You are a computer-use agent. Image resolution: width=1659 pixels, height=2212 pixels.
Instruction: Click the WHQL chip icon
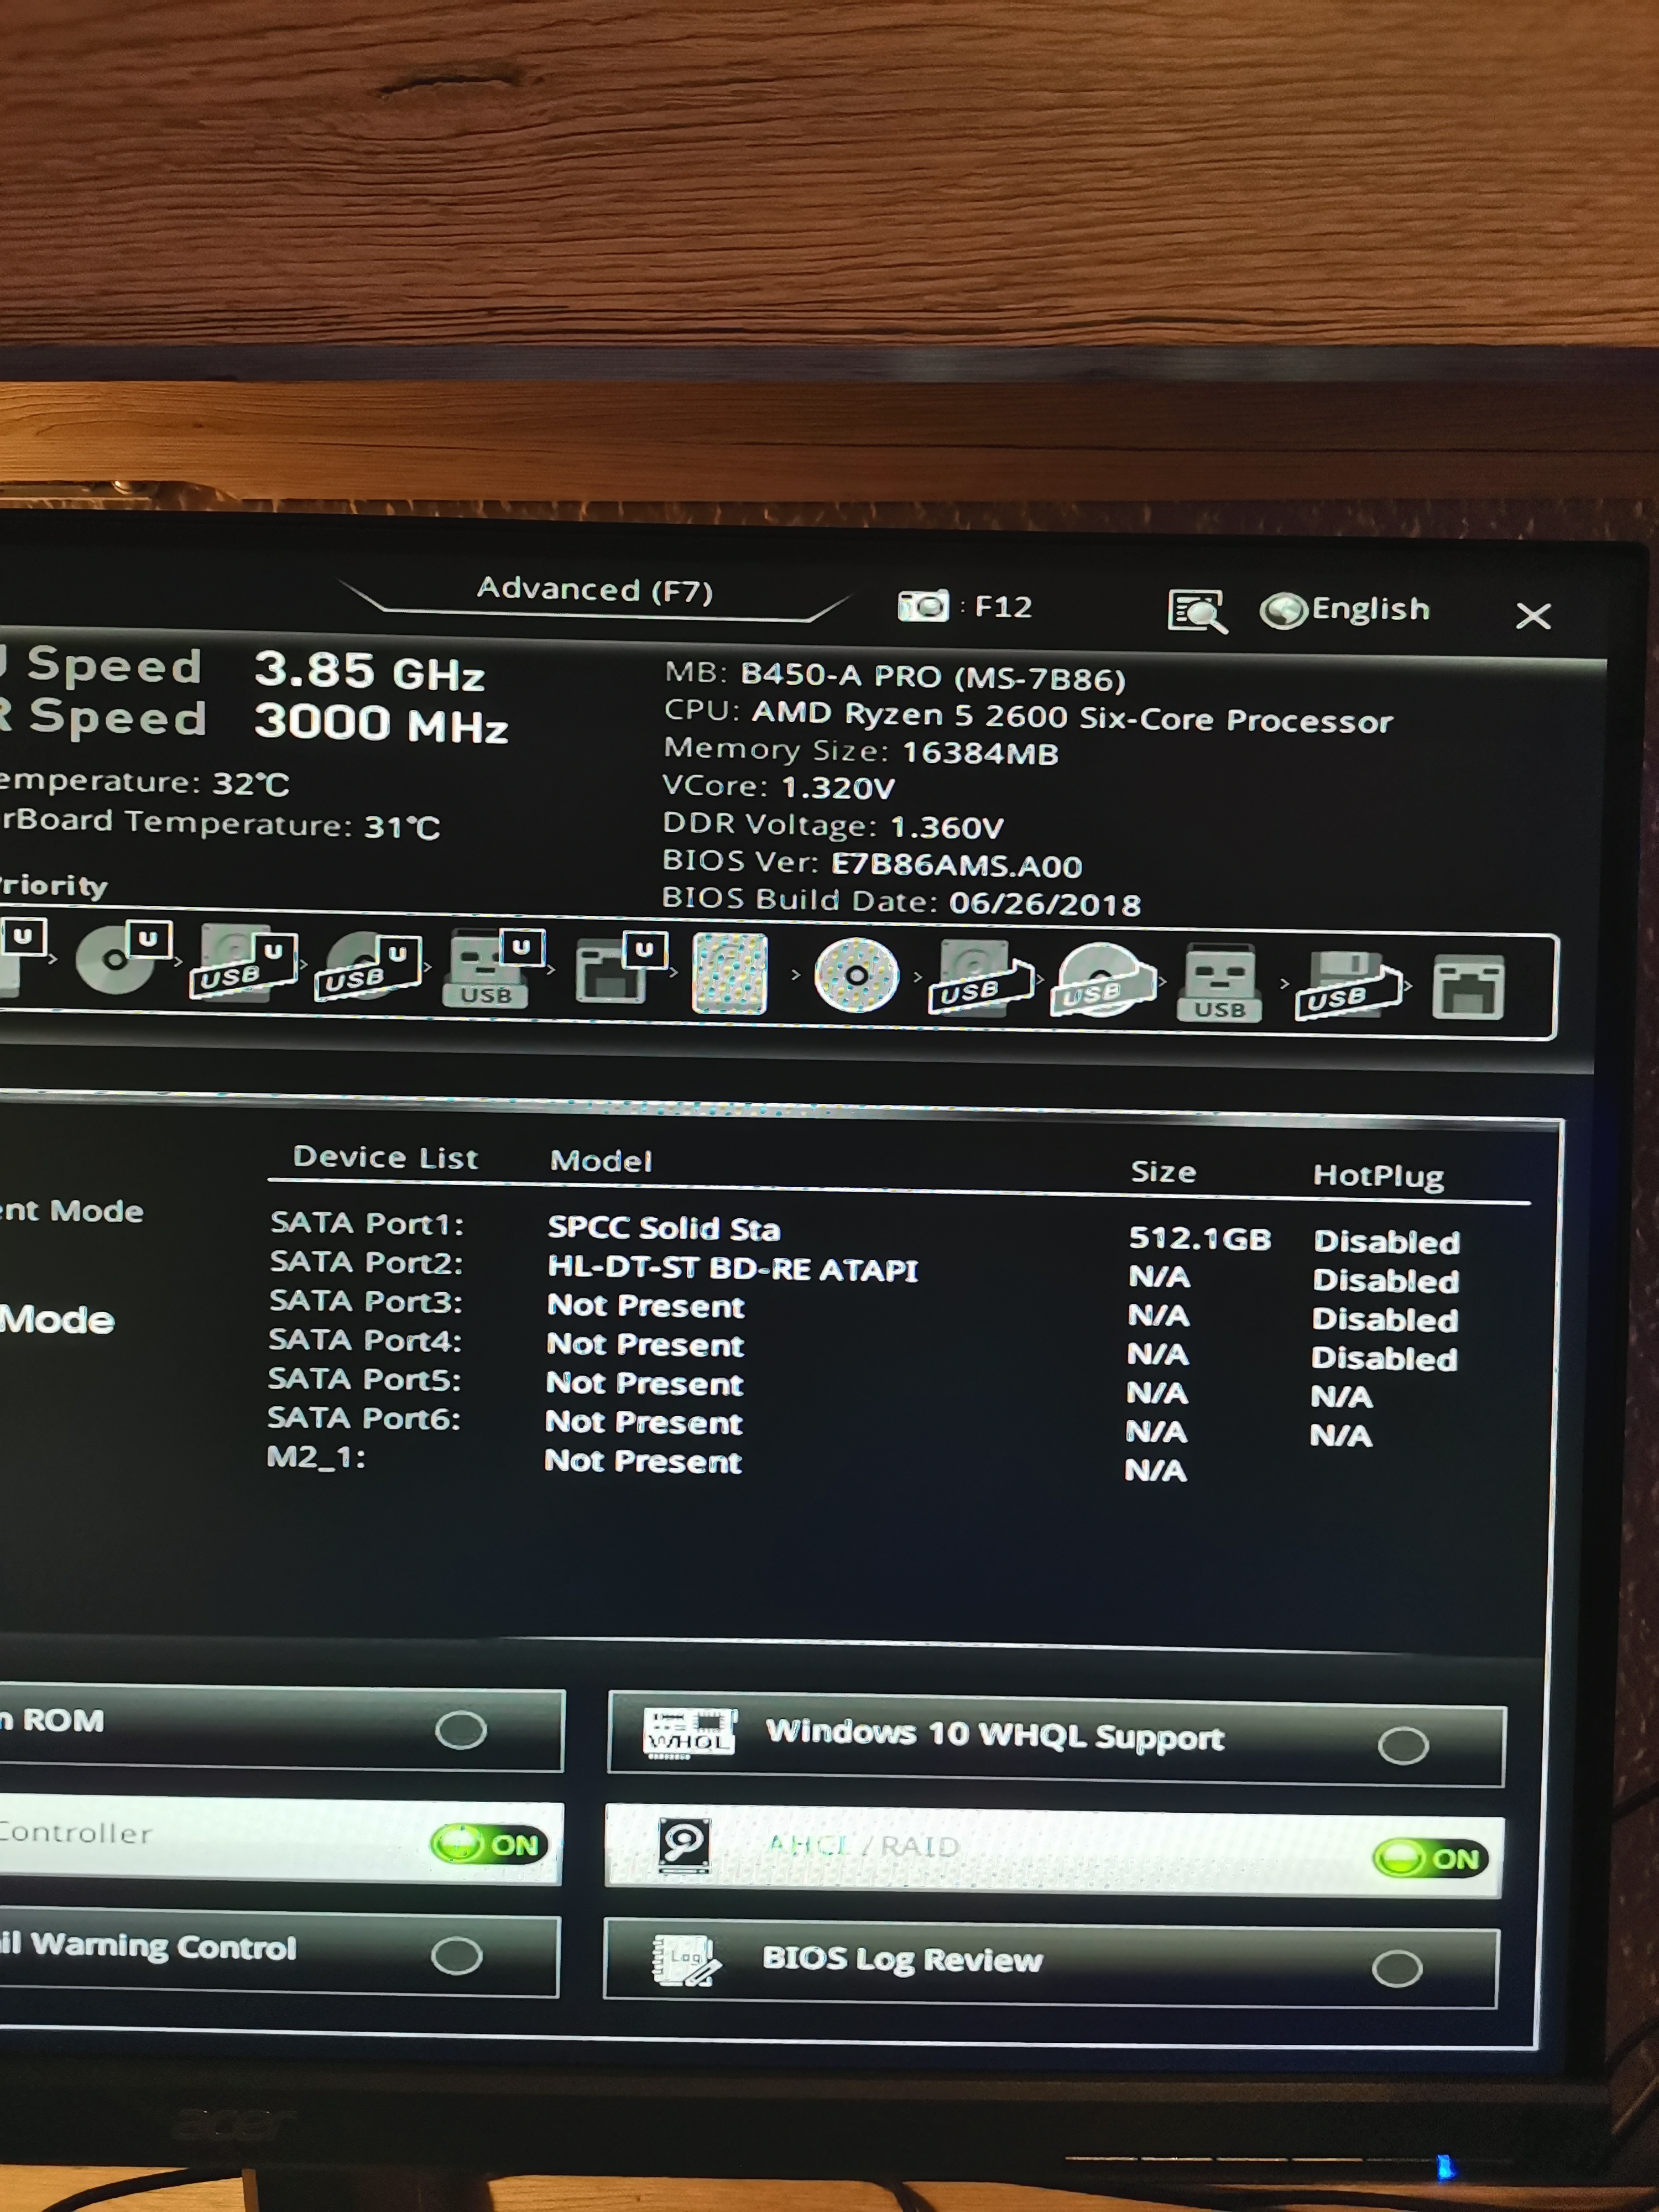688,1734
